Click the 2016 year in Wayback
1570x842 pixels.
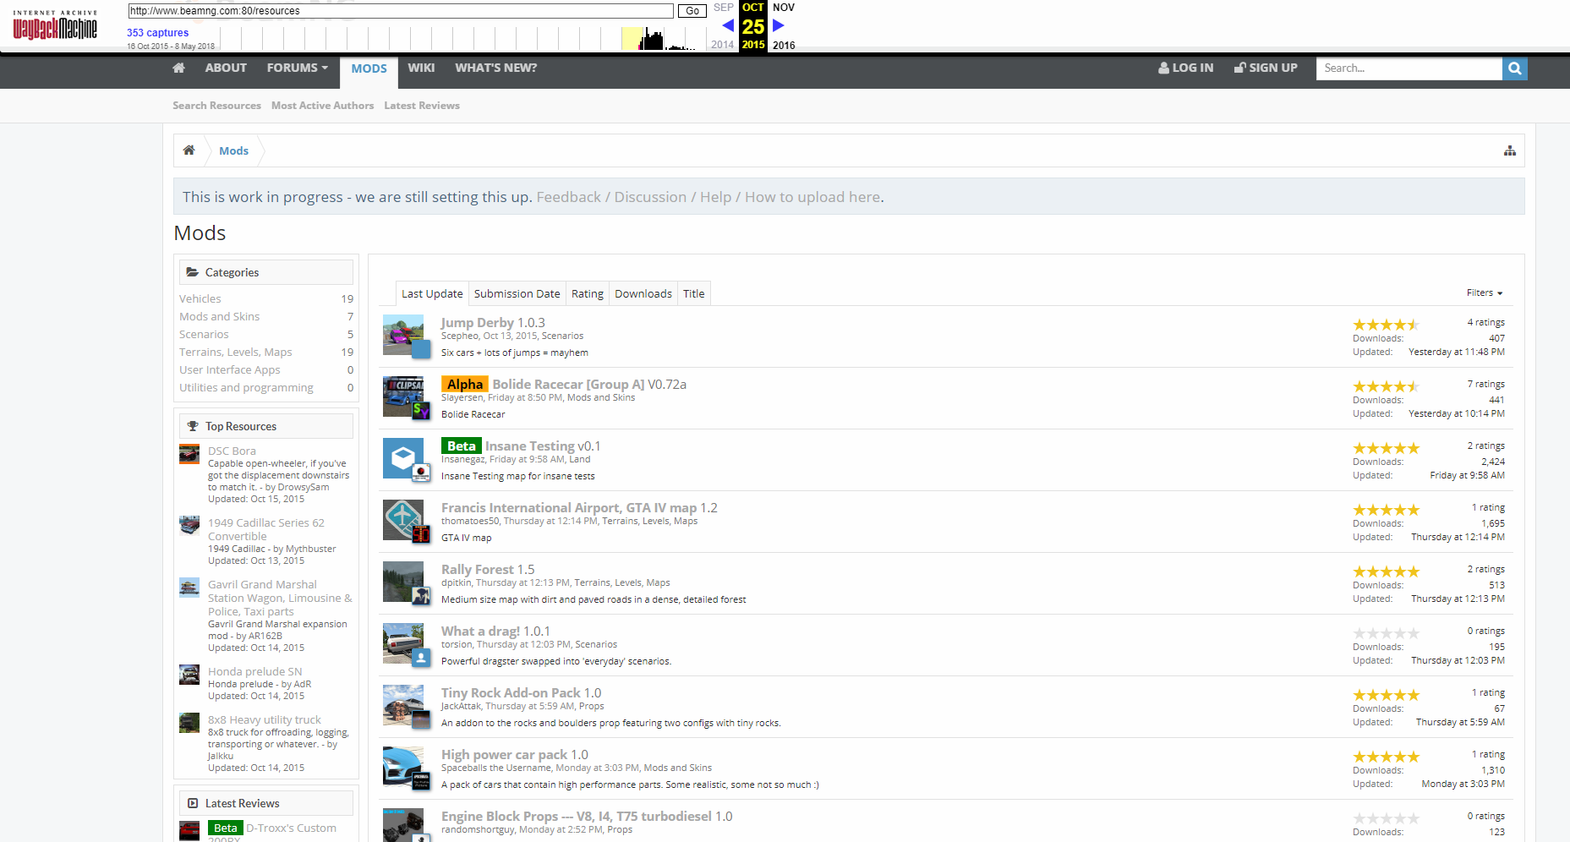click(x=784, y=46)
